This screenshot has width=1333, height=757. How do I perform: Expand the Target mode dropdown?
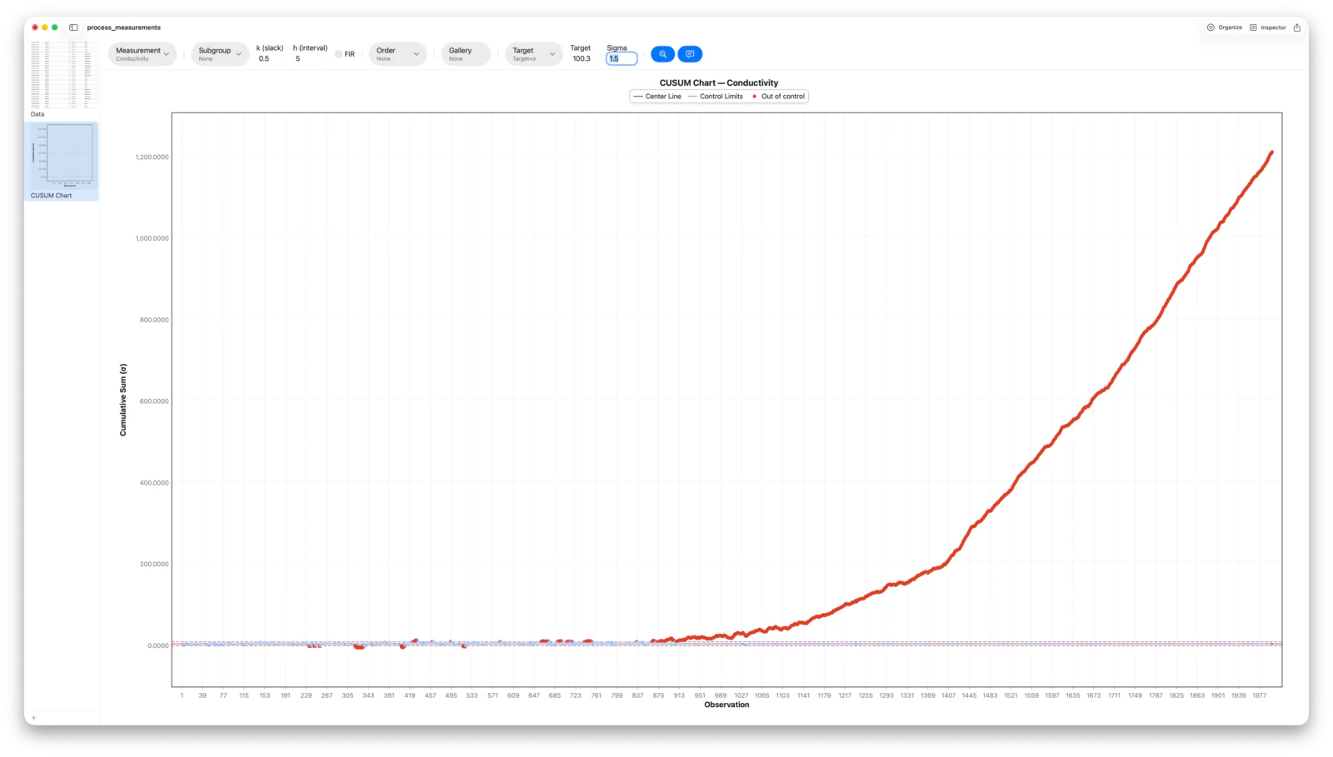click(534, 54)
